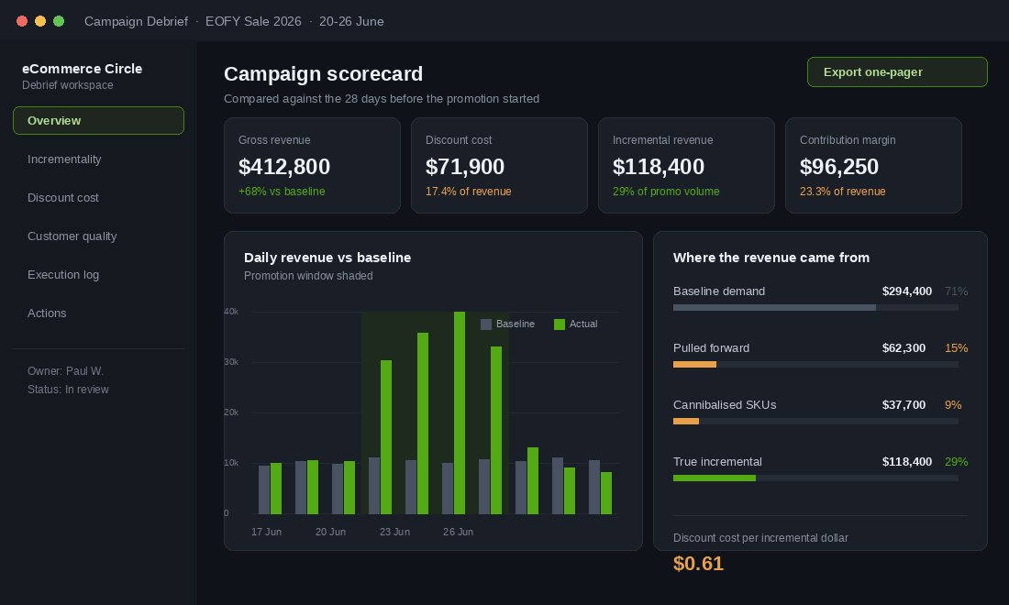Click the '20 Jun' axis label
The width and height of the screenshot is (1009, 605).
coord(331,533)
